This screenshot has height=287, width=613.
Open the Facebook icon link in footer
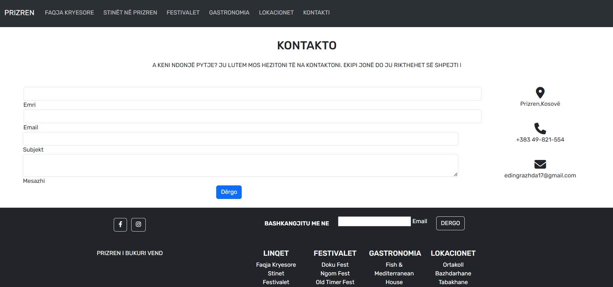[x=120, y=224]
